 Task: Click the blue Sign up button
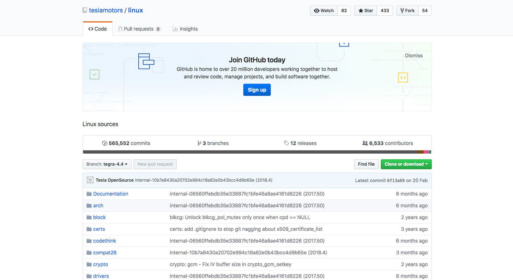click(257, 90)
